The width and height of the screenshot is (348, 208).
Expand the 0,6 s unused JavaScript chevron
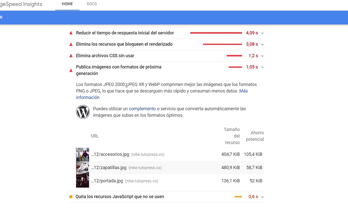point(262,197)
